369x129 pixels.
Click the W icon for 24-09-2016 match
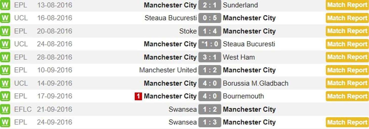(5, 122)
